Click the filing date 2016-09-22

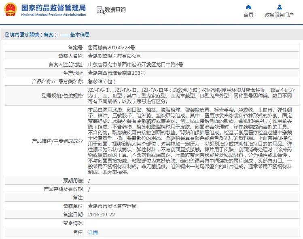pyautogui.click(x=102, y=214)
